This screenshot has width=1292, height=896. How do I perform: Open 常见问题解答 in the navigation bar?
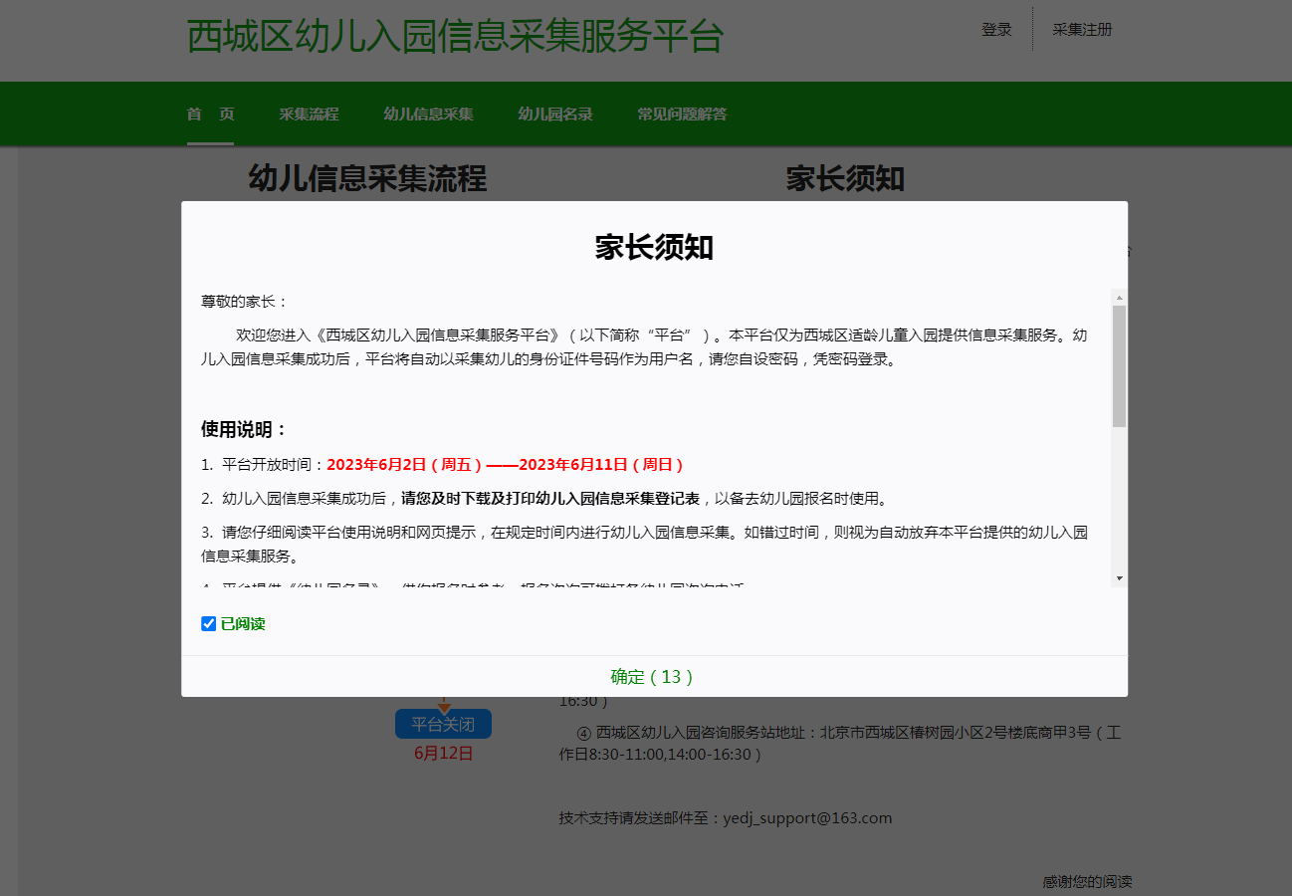[682, 114]
